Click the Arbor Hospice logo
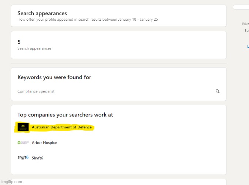 tap(23, 142)
